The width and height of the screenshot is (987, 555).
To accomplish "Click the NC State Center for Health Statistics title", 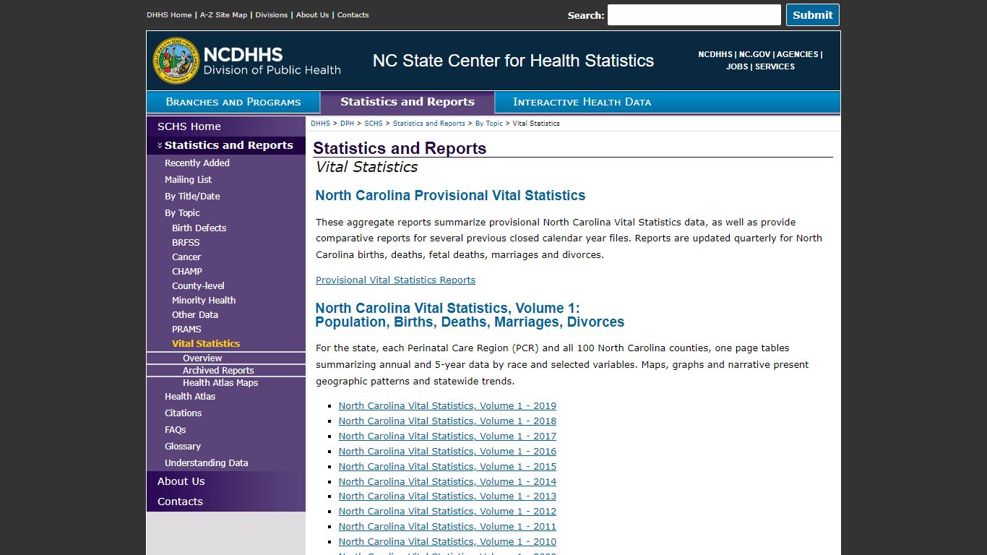I will pyautogui.click(x=513, y=61).
